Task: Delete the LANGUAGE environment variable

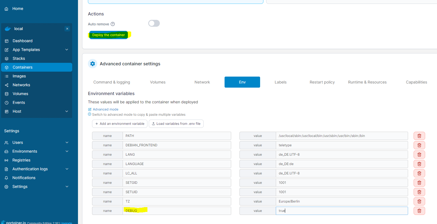Action: pos(419,164)
